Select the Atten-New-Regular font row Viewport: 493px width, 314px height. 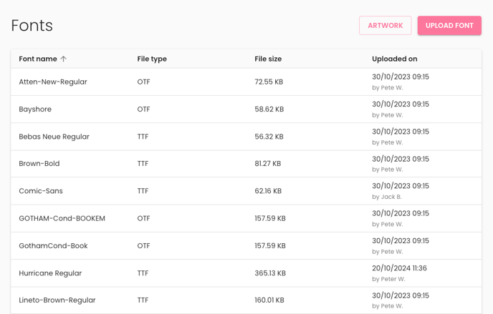tap(247, 82)
